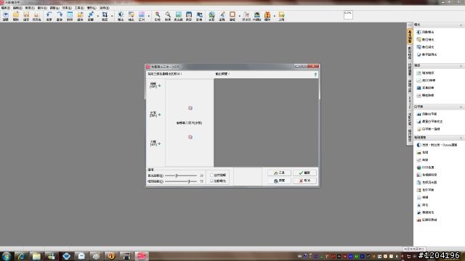Click the Graffiti (塗鴉) brush toolbar icon
This screenshot has width=465, height=261.
coord(222,16)
